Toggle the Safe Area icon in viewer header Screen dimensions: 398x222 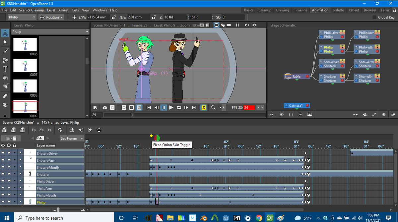pos(202,25)
